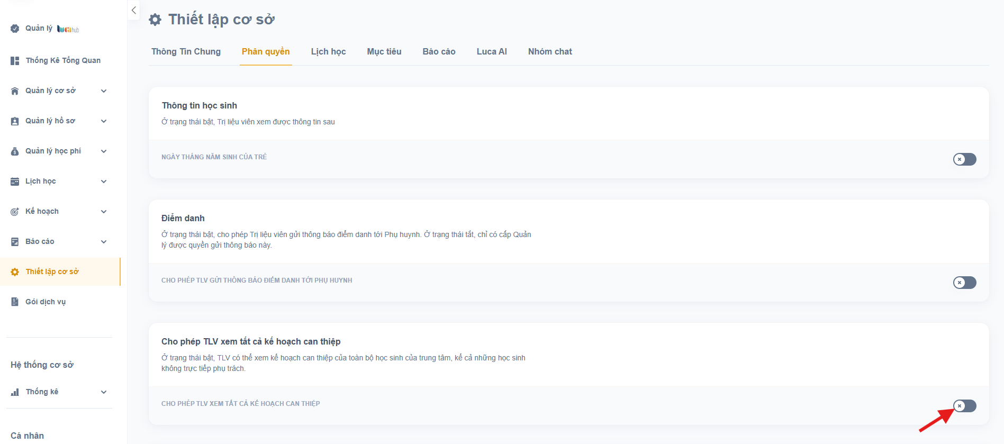Click the Quản lý hub logo header
Screen dimensions: 1004x444
tap(45, 29)
